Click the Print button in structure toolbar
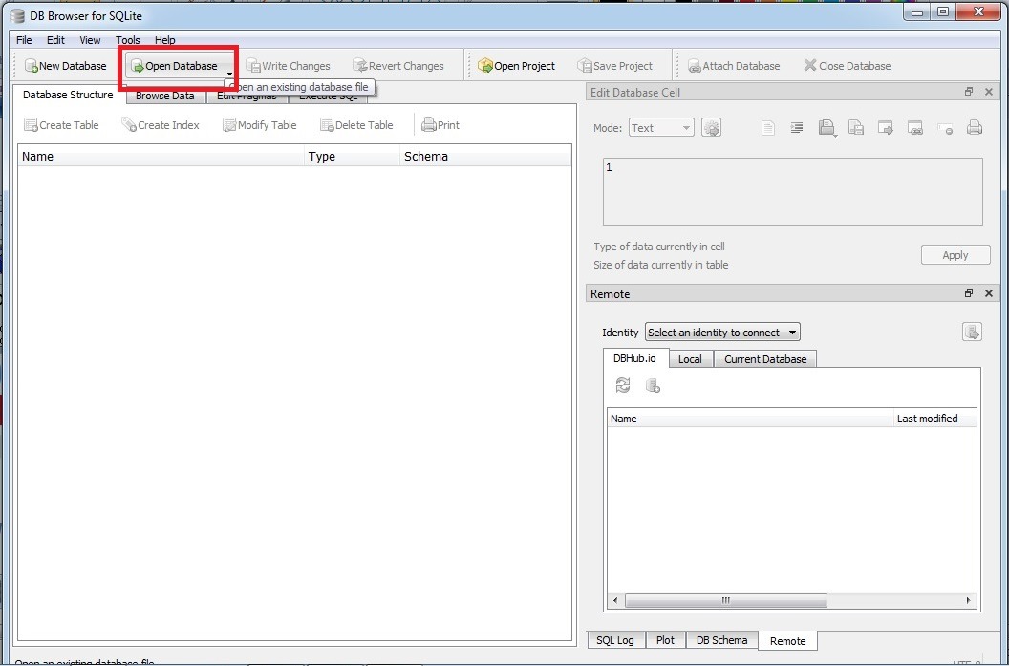1009x666 pixels. click(440, 125)
